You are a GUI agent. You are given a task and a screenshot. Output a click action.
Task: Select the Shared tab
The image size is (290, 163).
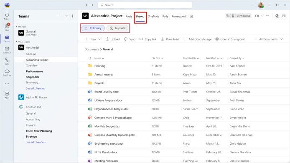click(x=140, y=16)
